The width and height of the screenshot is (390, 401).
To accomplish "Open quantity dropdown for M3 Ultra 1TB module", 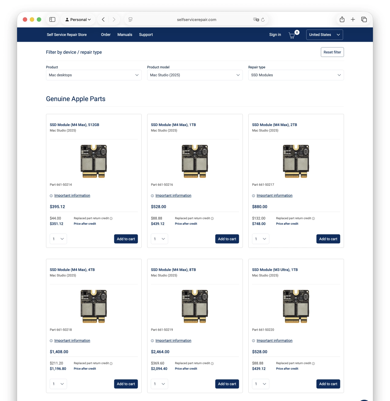I will 261,384.
